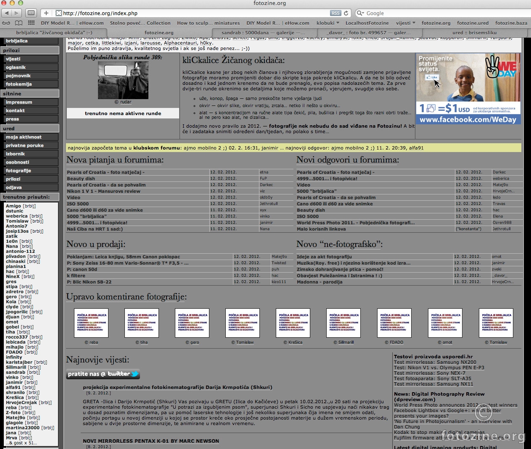Viewport: 531px width, 449px height.
Task: Open 'Test mirrorlessa: Samsung NX200' link
Action: click(435, 362)
